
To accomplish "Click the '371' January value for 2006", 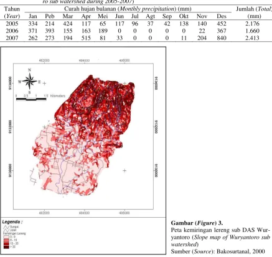I will coord(33,31).
